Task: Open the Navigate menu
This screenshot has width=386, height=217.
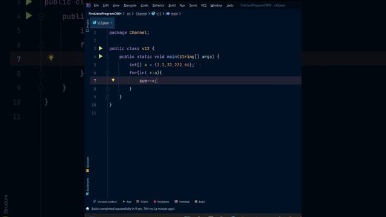Action: [130, 5]
